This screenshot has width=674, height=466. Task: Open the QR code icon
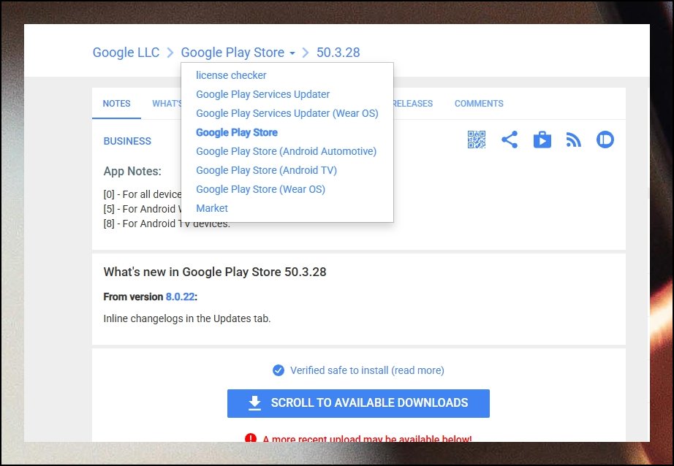click(477, 140)
